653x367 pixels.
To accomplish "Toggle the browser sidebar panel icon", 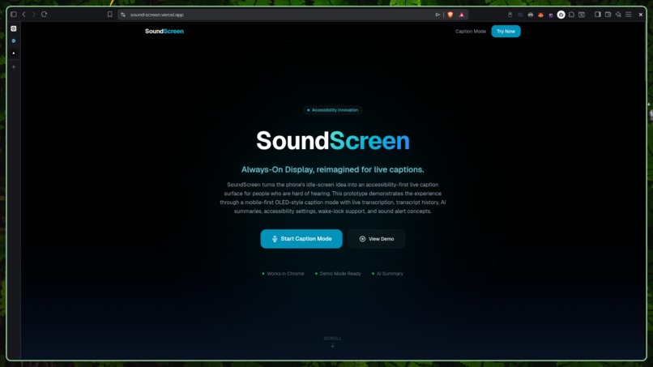I will 598,14.
